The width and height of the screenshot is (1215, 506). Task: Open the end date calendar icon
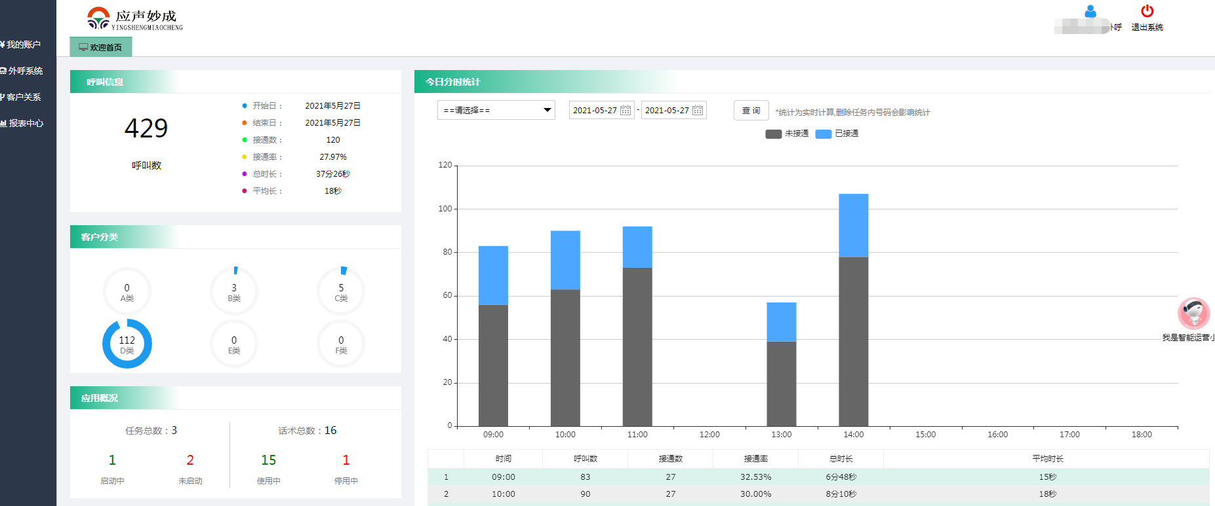698,110
